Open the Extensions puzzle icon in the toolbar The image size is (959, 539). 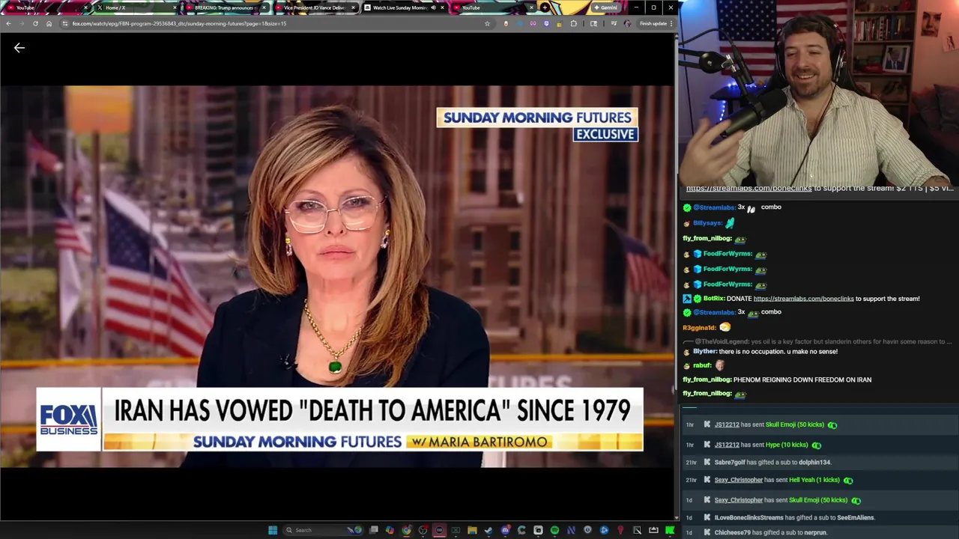click(574, 23)
